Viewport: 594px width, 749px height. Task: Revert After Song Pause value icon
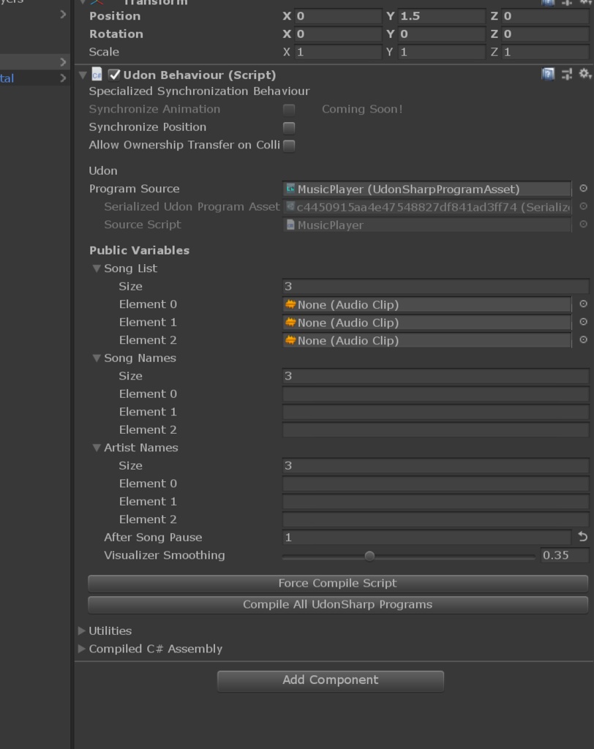[x=583, y=537]
